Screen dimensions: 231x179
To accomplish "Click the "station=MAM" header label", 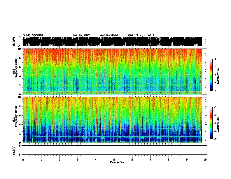I will click(109, 35).
